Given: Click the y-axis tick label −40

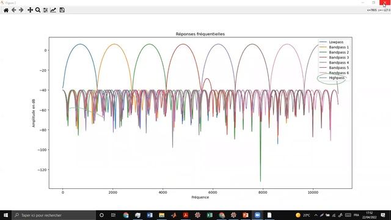Looking at the screenshot, I should (x=43, y=90).
